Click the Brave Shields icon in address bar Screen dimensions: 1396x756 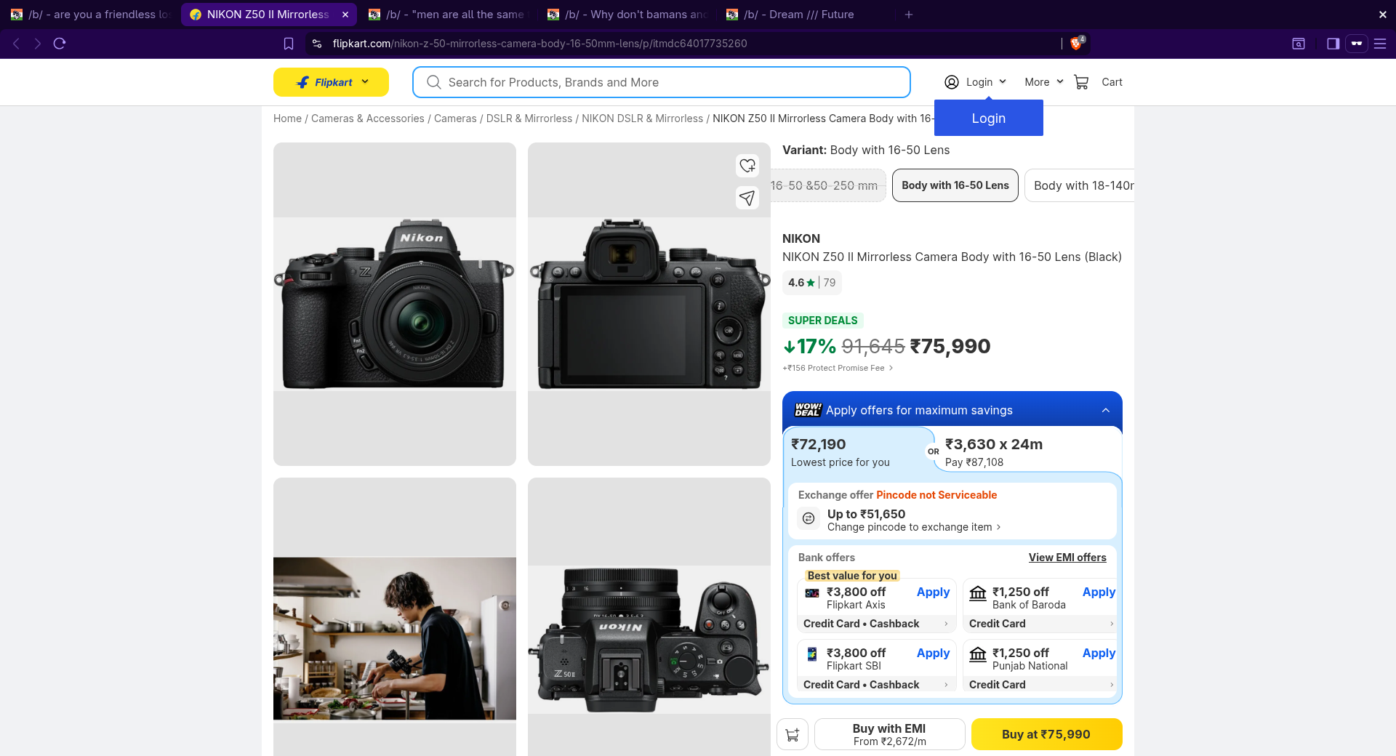(1076, 44)
